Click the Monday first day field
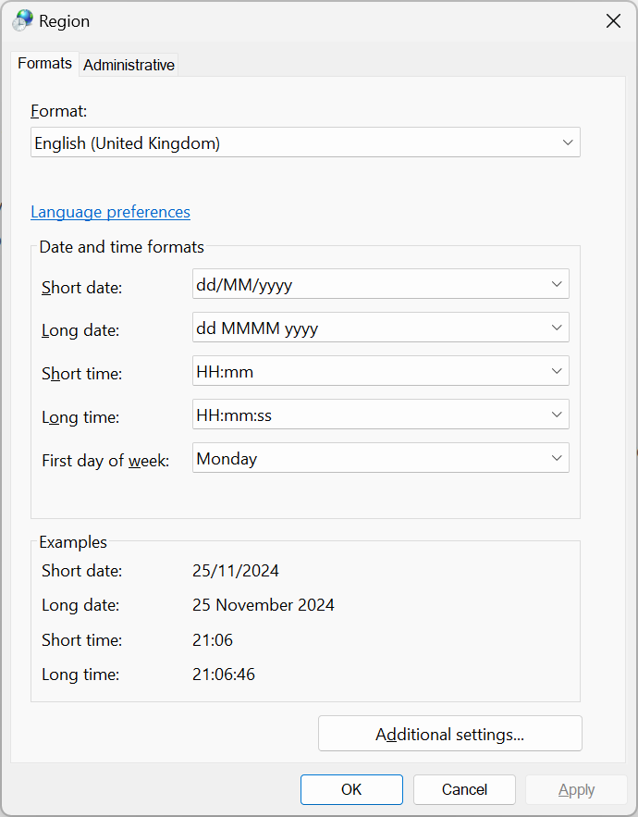 point(381,458)
